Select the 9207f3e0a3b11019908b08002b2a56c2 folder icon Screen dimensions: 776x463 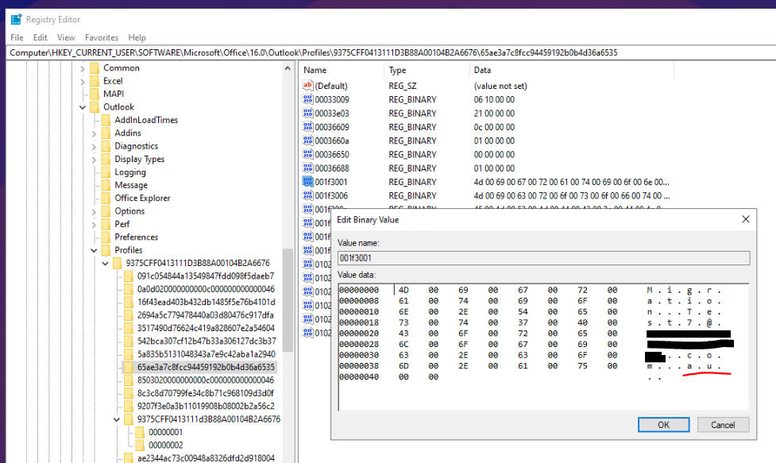[129, 406]
